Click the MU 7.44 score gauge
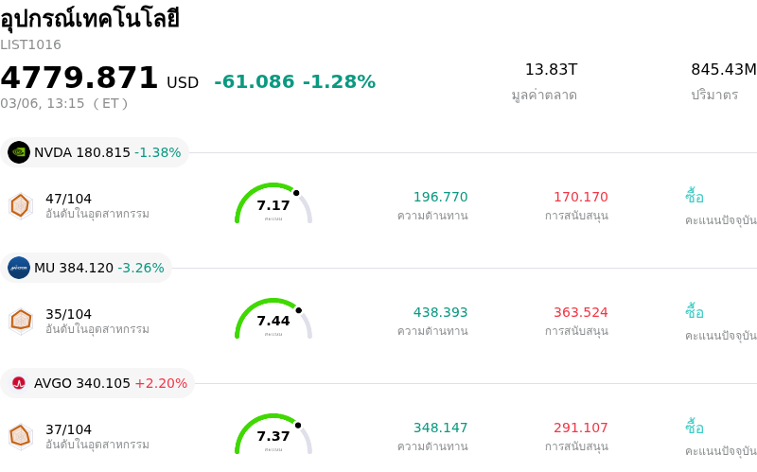Screen dimensions: 757x472 [273, 321]
